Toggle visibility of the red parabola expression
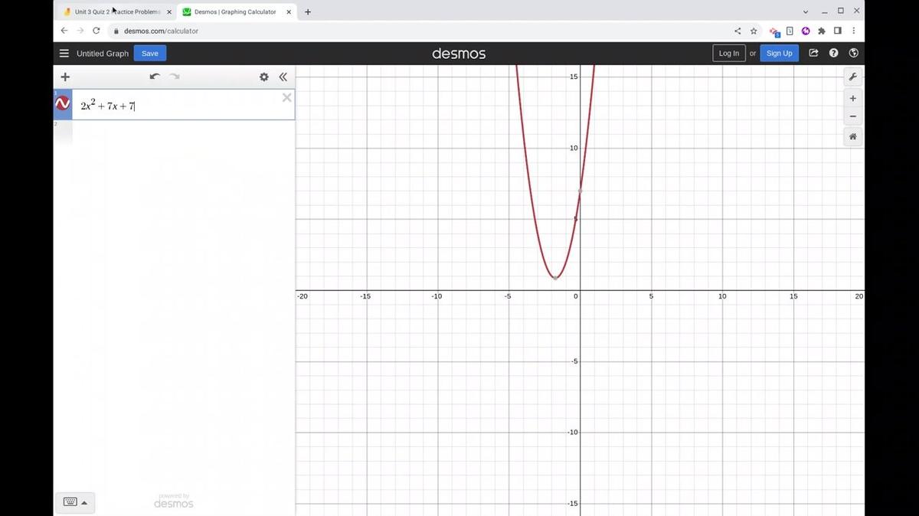 tap(63, 104)
